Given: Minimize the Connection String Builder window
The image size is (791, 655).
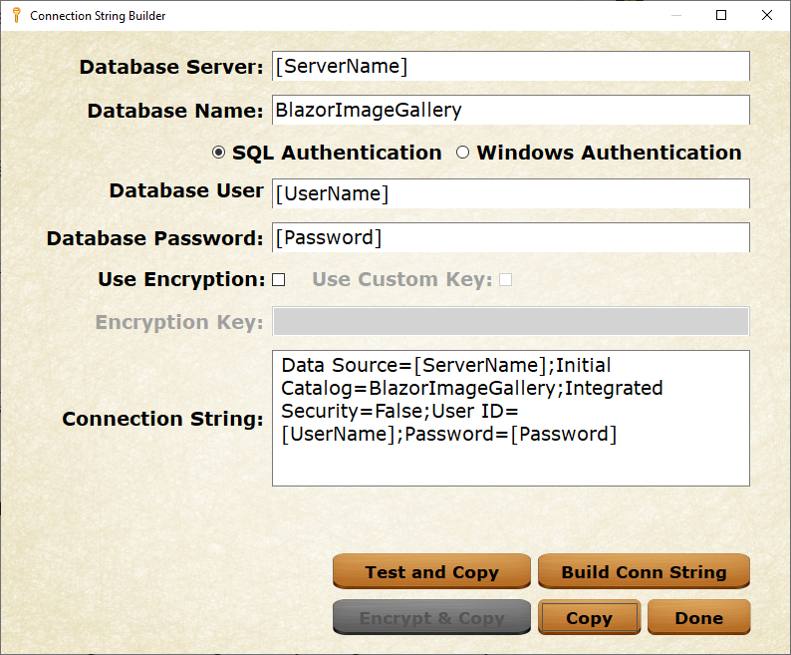Looking at the screenshot, I should coord(676,15).
